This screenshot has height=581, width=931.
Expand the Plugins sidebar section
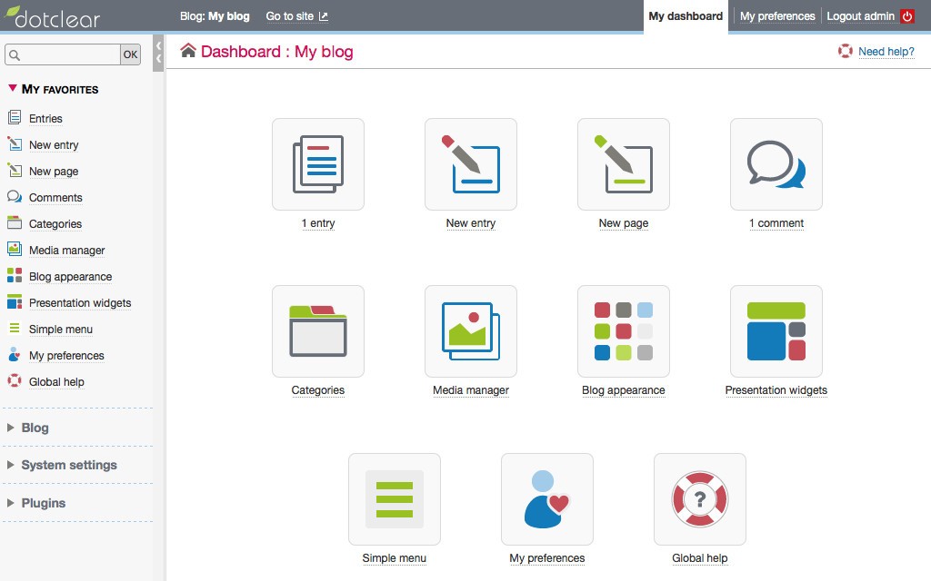click(43, 503)
